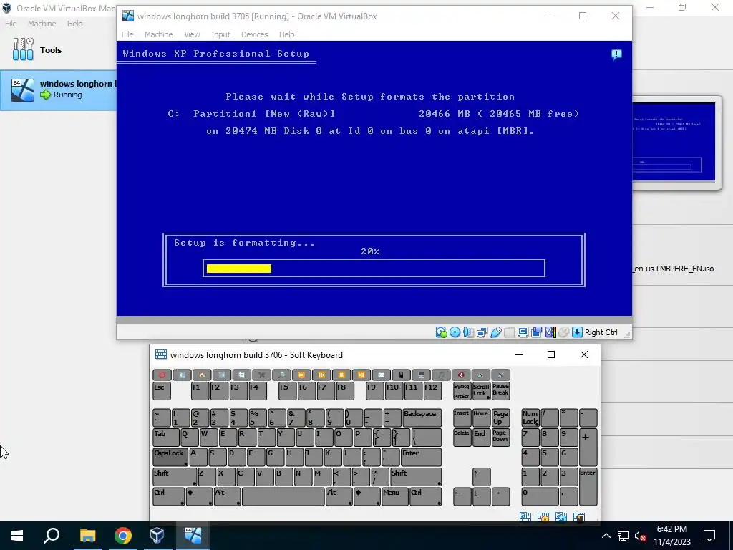Open File Explorer from the taskbar

point(87,536)
